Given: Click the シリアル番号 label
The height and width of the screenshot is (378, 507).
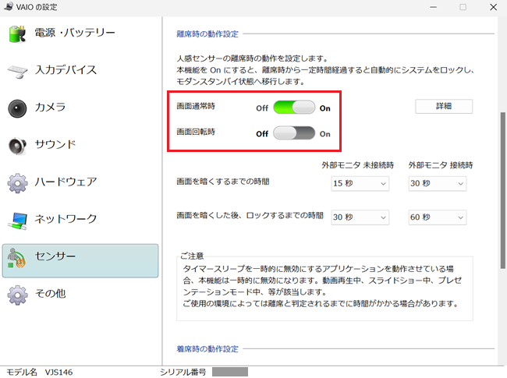Looking at the screenshot, I should click(x=183, y=373).
